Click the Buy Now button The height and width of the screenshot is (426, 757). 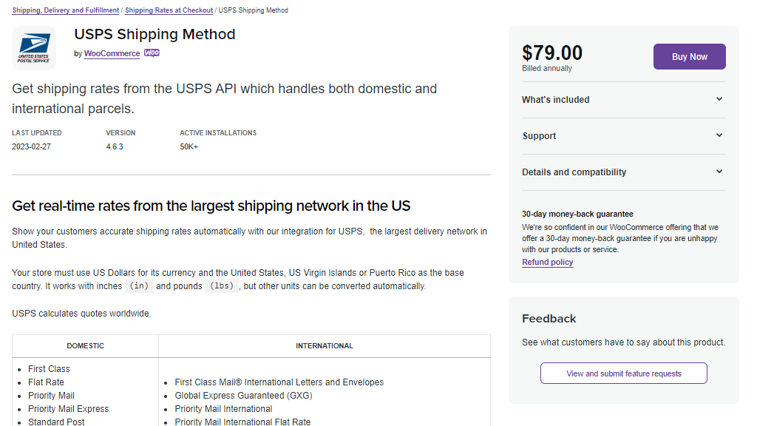click(x=689, y=56)
